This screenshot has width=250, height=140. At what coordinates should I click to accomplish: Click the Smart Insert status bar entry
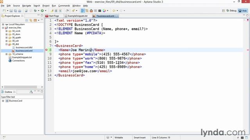click(x=139, y=138)
